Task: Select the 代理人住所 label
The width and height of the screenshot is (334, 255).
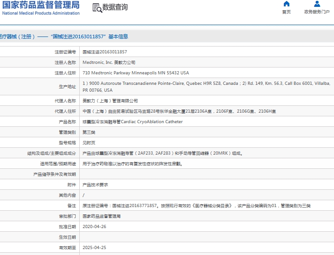Action: (65, 111)
